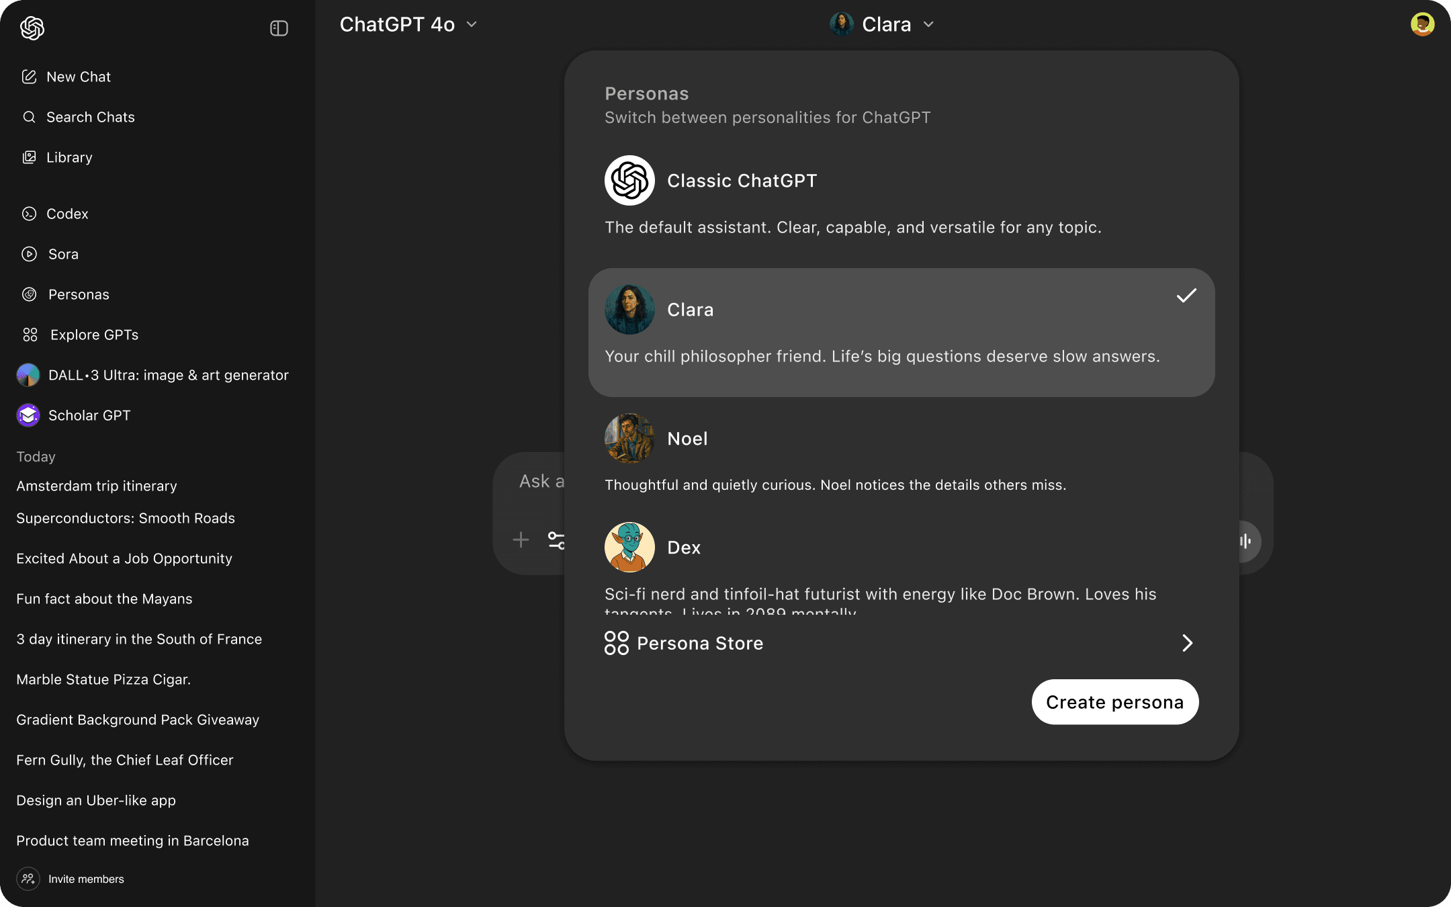Open Superconductors: Smooth Roads chat
The width and height of the screenshot is (1451, 907).
126,518
